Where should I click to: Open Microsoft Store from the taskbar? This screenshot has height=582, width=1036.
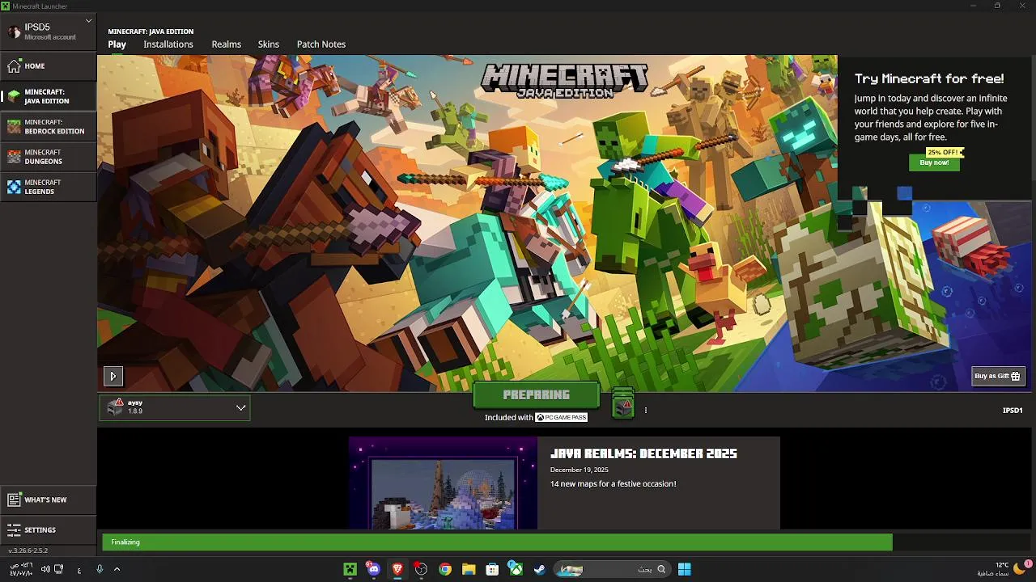point(492,569)
